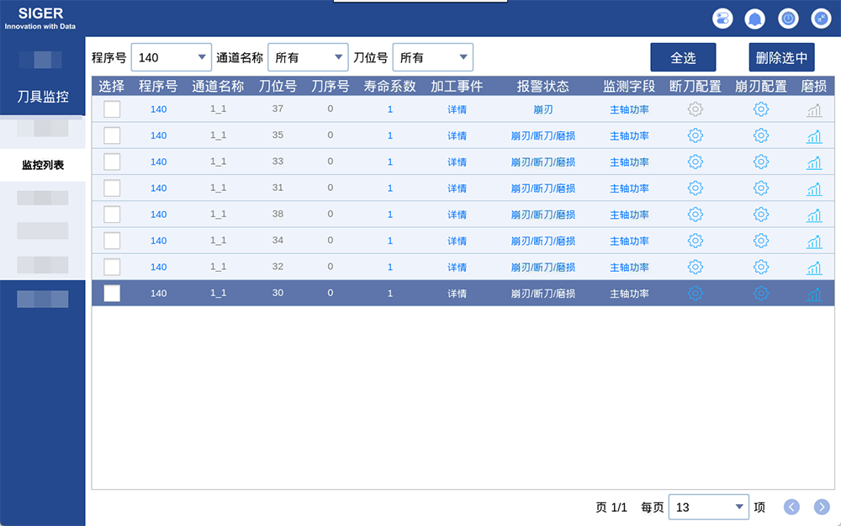Open broken-tool config gear for tool position 31
841x526 pixels.
[696, 188]
